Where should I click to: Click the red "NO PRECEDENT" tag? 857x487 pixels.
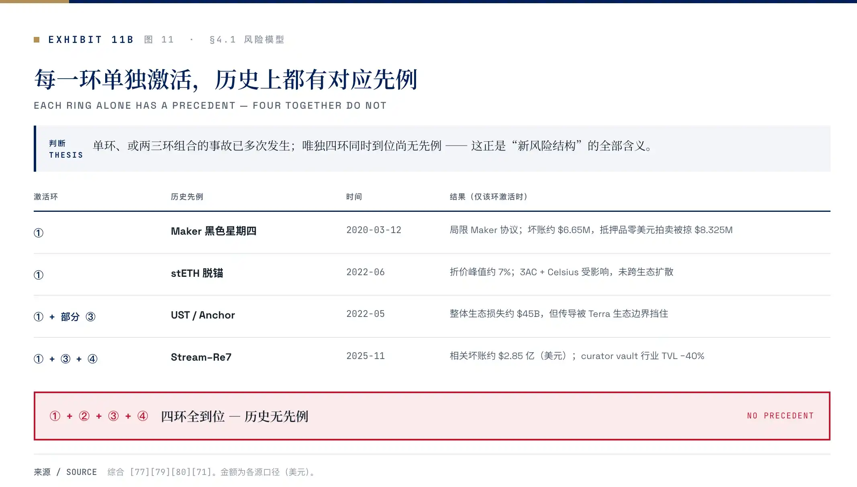coord(780,416)
